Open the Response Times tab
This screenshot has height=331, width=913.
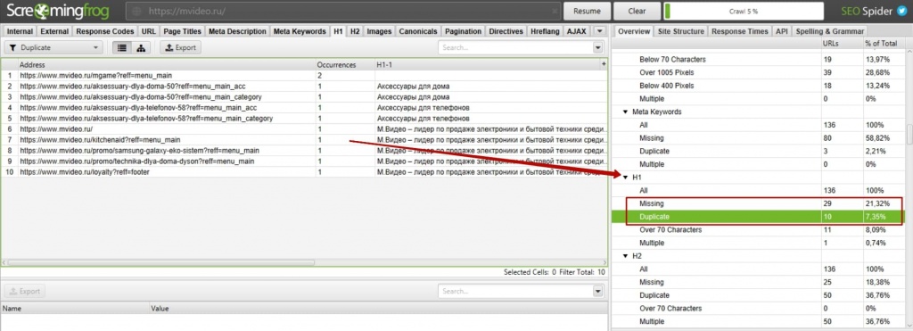coord(740,31)
